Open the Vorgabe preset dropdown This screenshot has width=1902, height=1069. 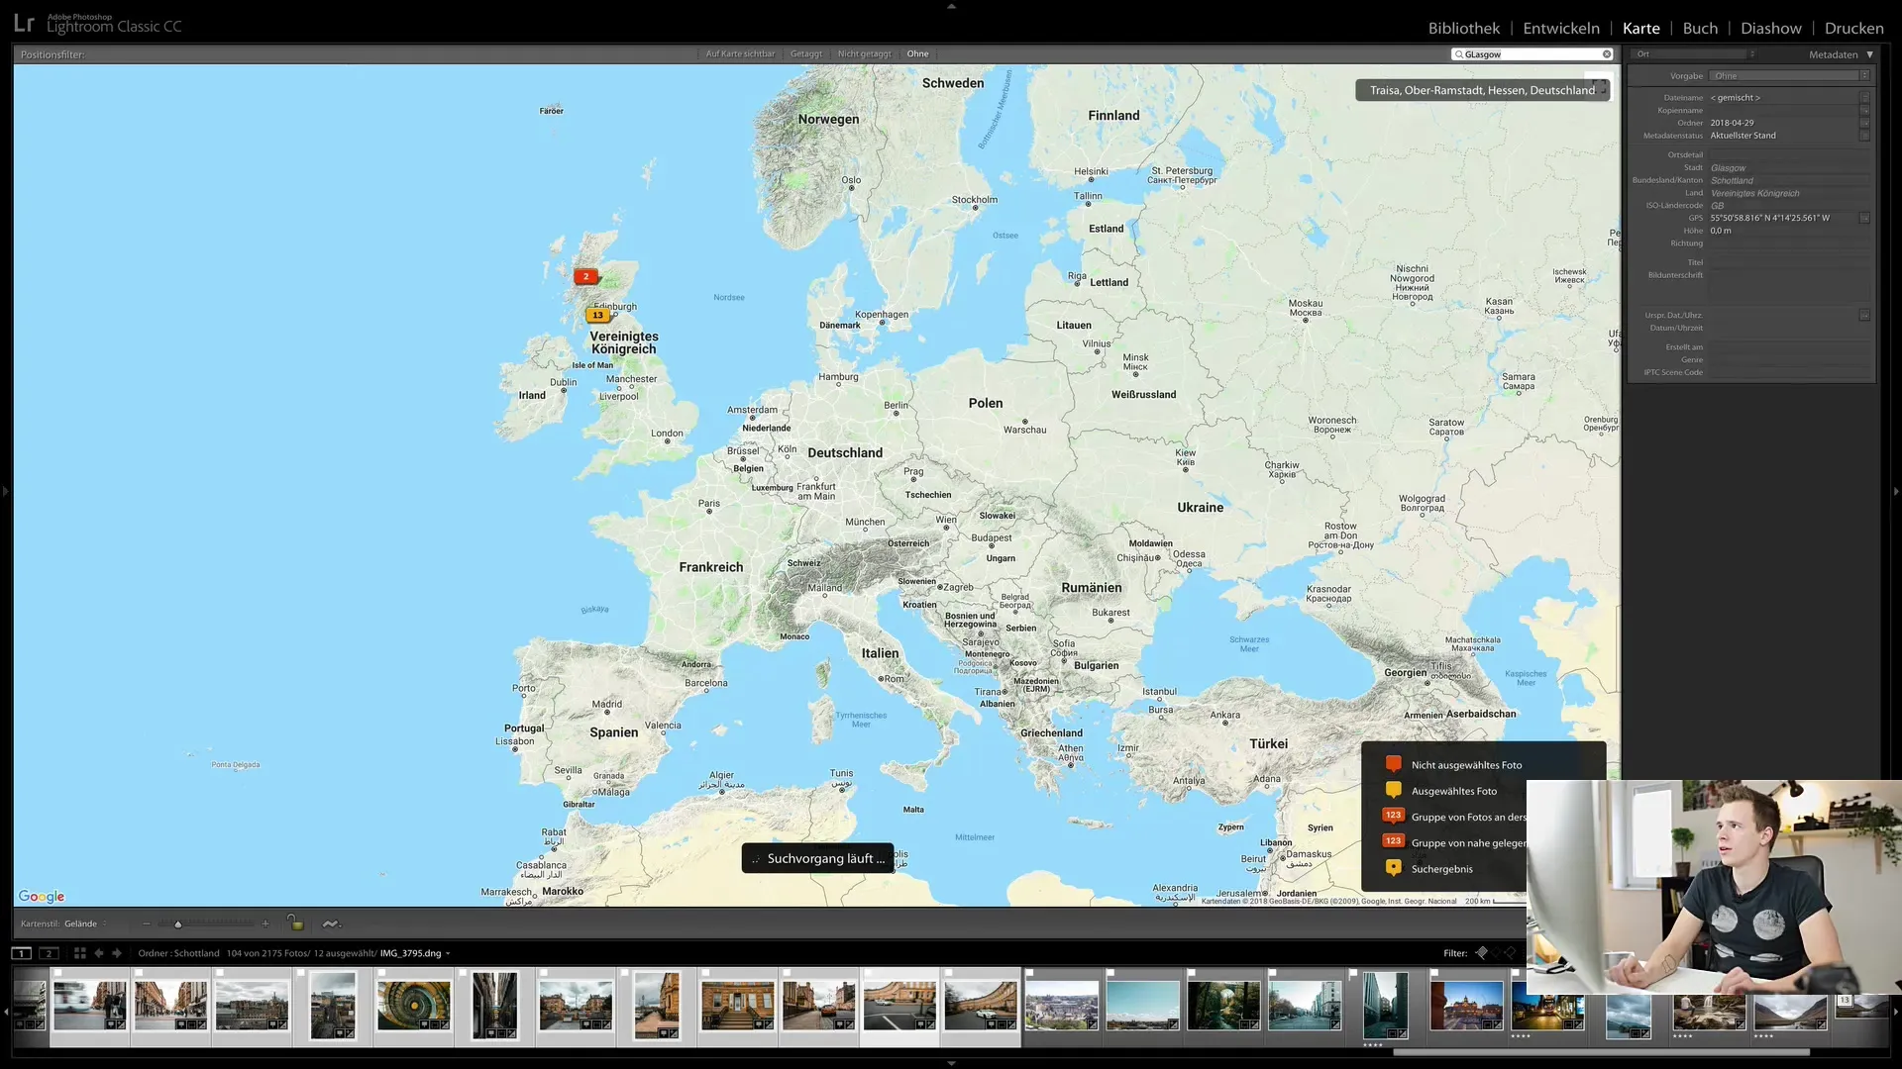[x=1789, y=76]
